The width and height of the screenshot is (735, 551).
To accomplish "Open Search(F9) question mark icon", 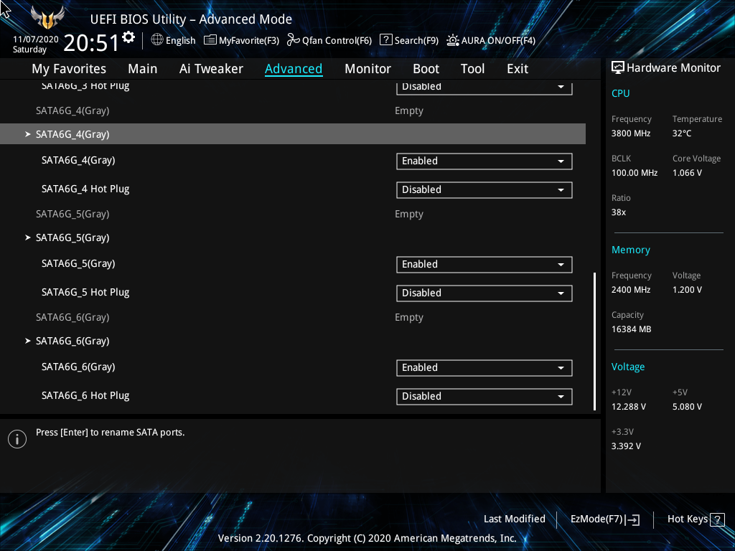I will tap(385, 40).
